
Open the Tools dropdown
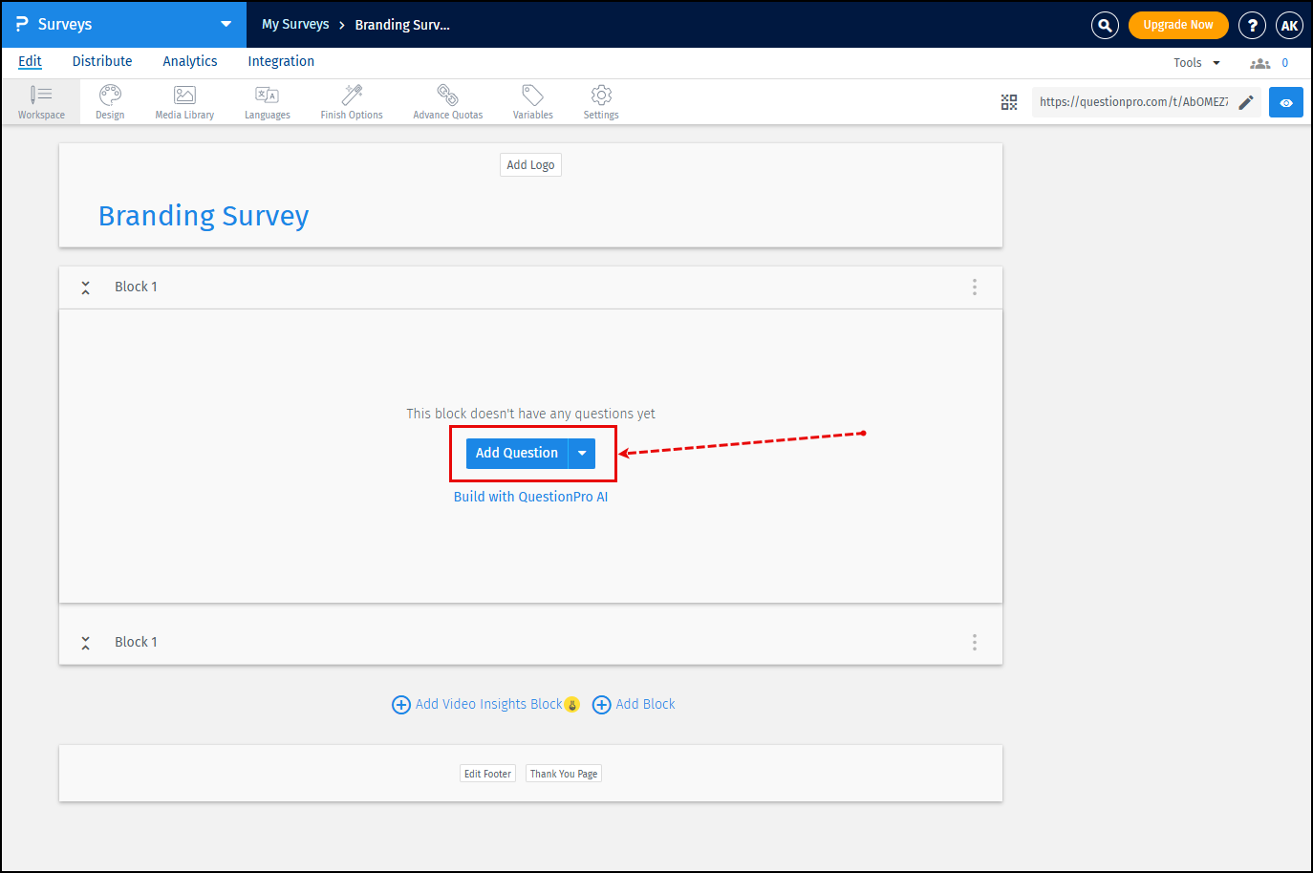point(1194,61)
